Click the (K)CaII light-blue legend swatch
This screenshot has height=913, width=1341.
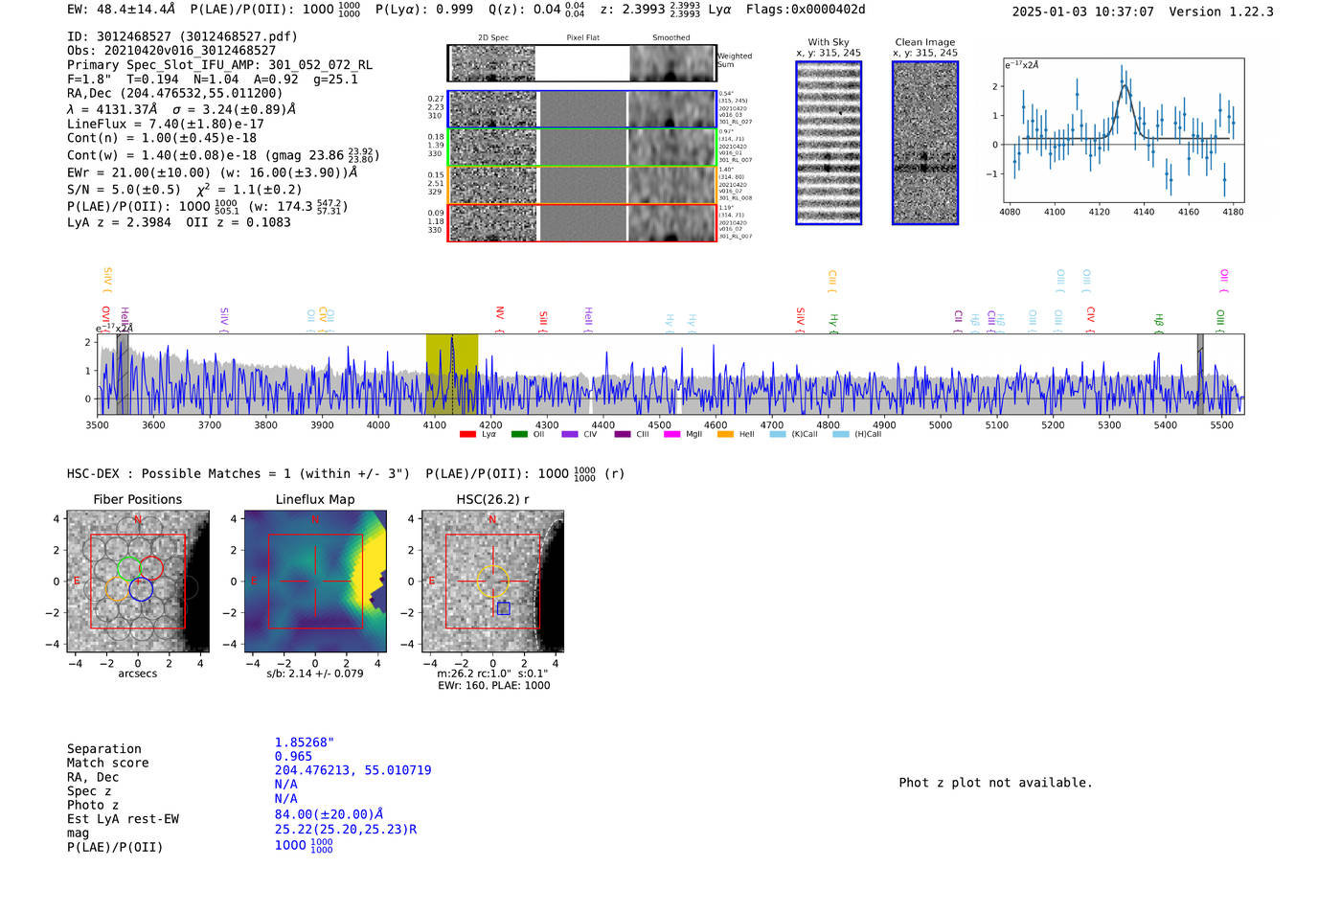778,434
